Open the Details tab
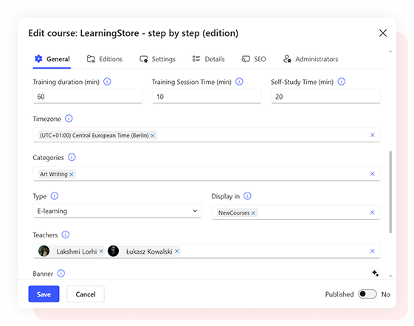The height and width of the screenshot is (326, 414). 208,59
